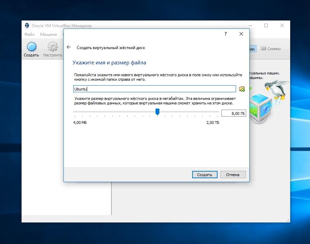Close the VirtualBox Manager main window

pos(282,25)
